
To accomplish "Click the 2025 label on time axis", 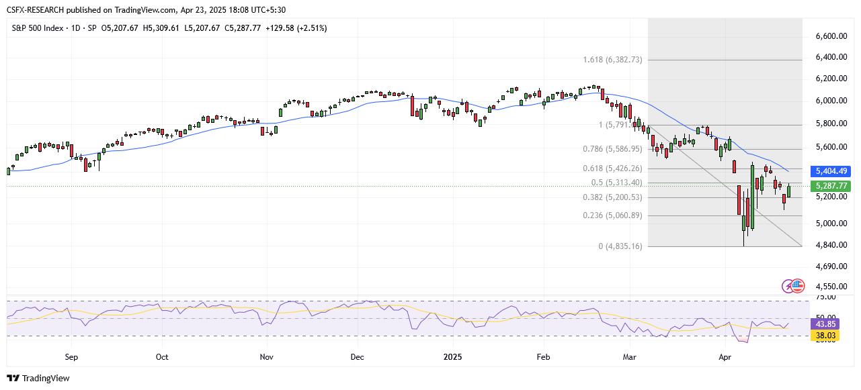I will (x=452, y=357).
